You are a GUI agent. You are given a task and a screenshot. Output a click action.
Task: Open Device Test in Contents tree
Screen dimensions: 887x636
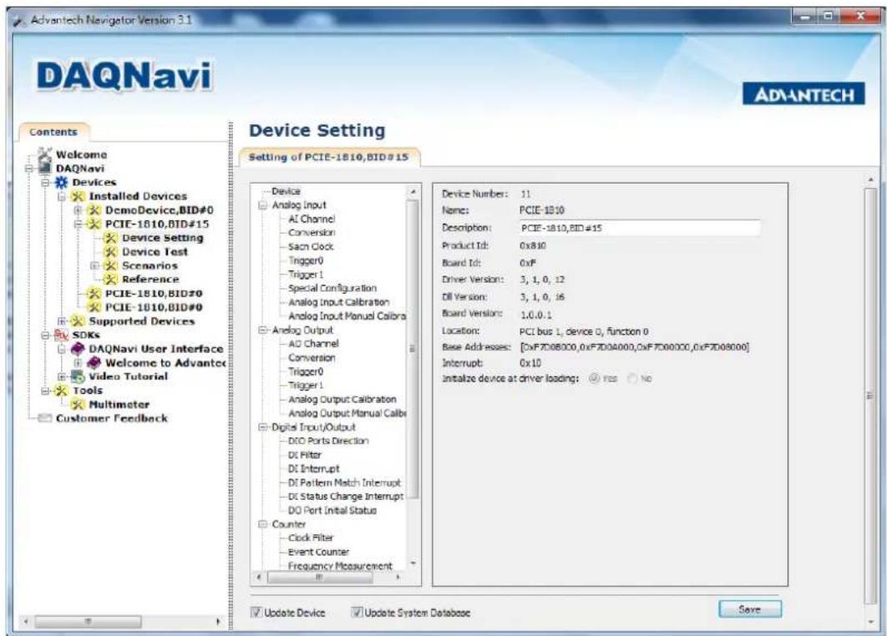click(155, 251)
